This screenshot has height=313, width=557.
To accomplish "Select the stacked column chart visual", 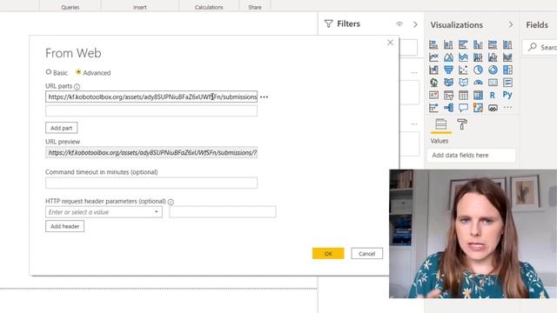I will [x=448, y=44].
